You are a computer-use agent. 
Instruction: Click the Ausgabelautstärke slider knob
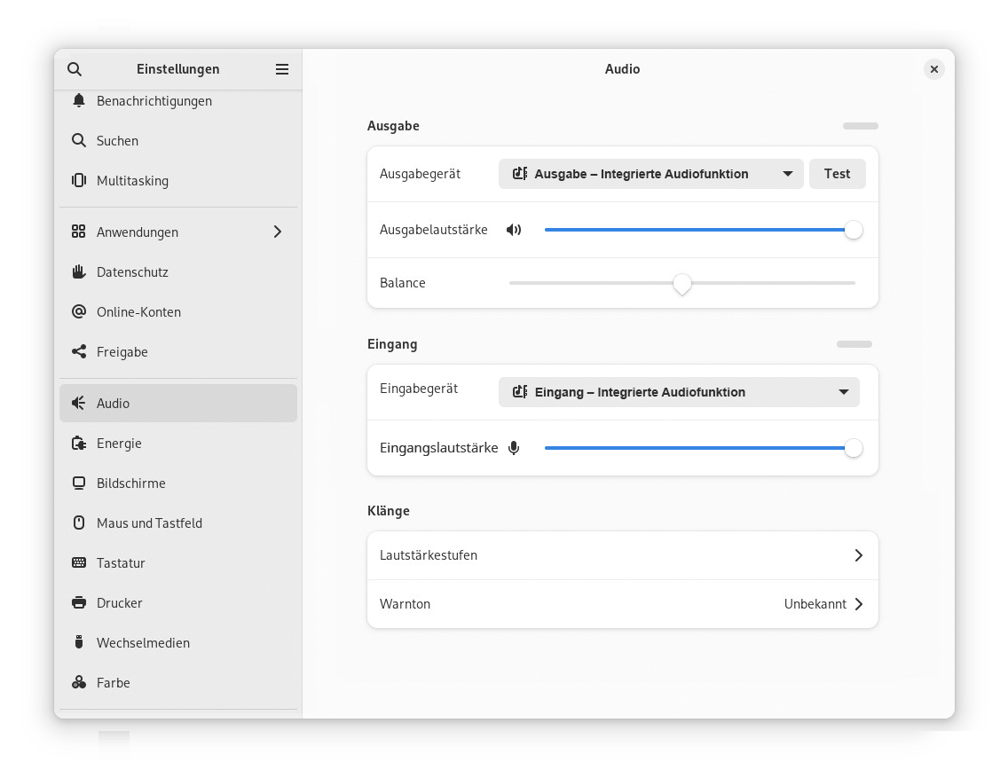[x=853, y=230]
